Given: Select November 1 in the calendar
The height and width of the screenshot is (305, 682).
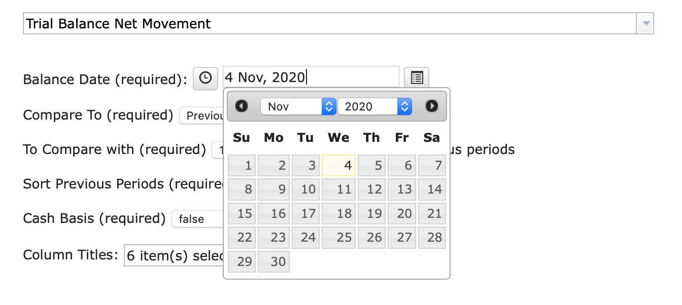Looking at the screenshot, I should tap(242, 166).
